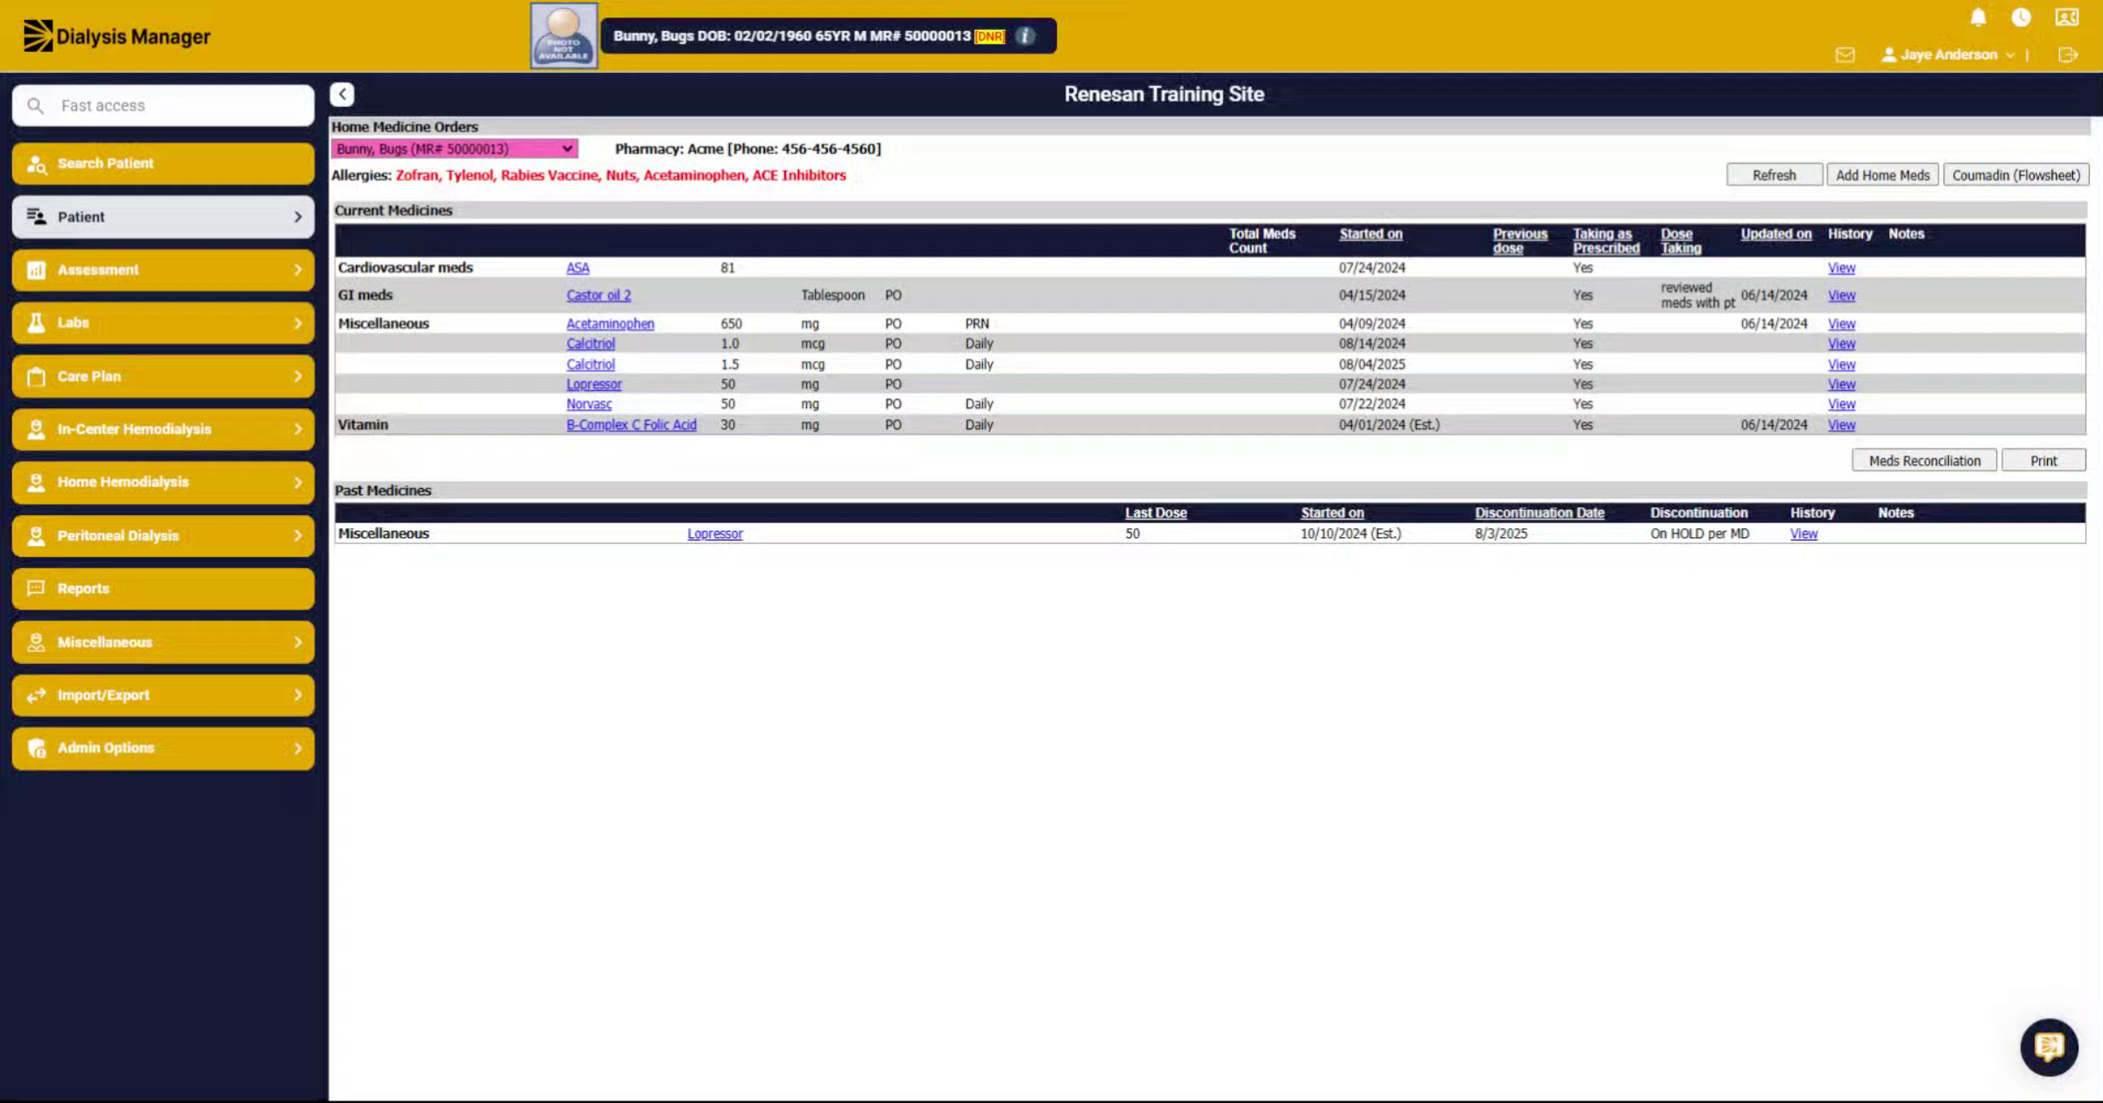Expand the Care Plan sidebar menu

[163, 376]
